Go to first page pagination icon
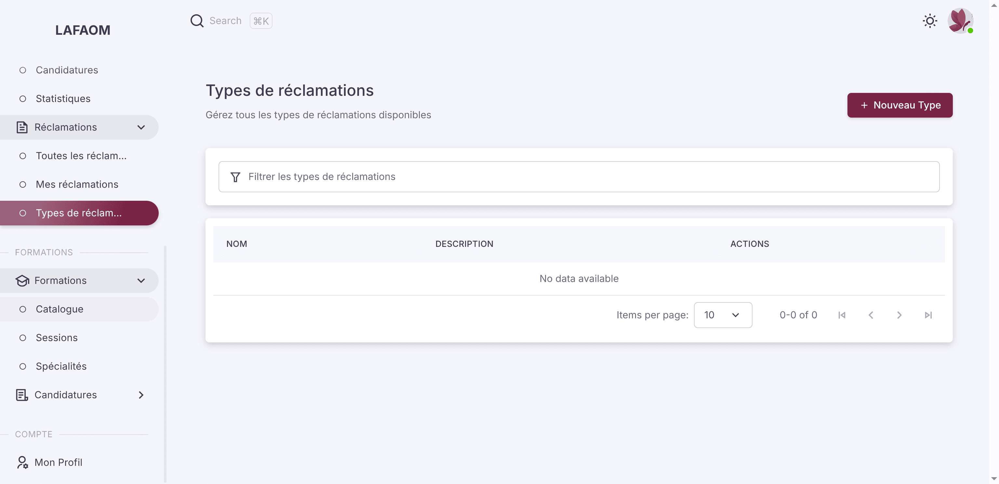 tap(842, 315)
